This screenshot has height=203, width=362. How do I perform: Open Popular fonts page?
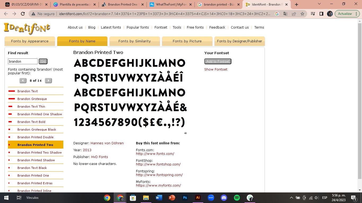pos(138,27)
